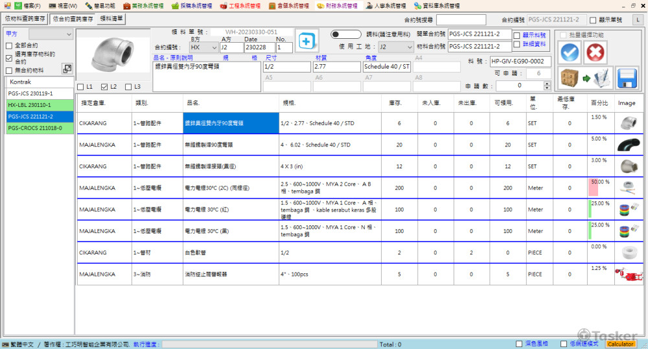648x349 pixels.
Task: Click the pop-out window icon in left panel
Action: coord(67,69)
